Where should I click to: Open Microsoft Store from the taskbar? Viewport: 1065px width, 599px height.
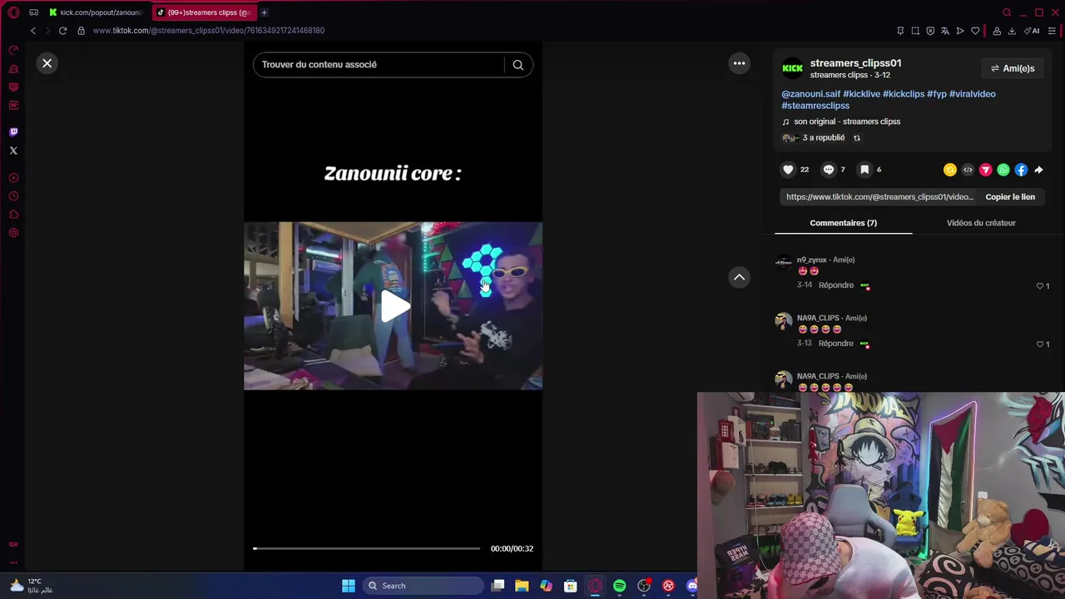[x=571, y=586]
